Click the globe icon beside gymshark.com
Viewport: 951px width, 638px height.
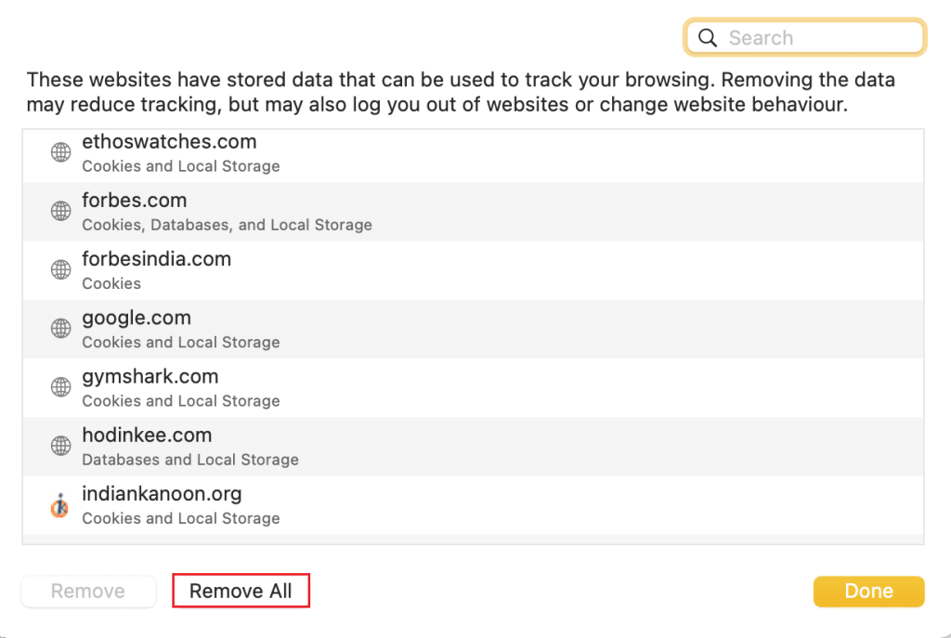61,387
